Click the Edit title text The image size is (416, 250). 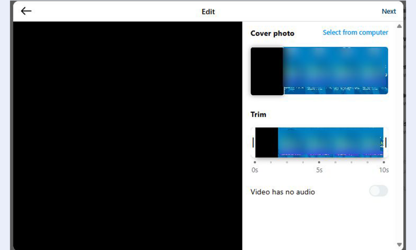(208, 11)
